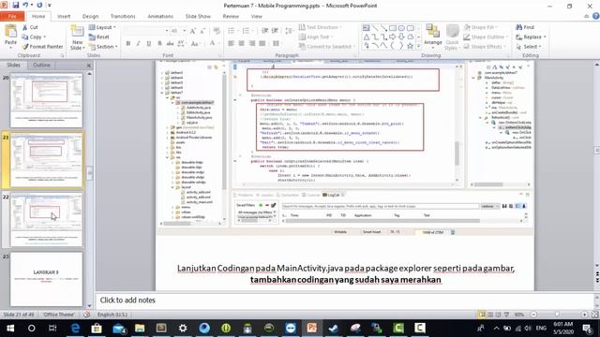Activate the Format Painter brush

click(25, 47)
